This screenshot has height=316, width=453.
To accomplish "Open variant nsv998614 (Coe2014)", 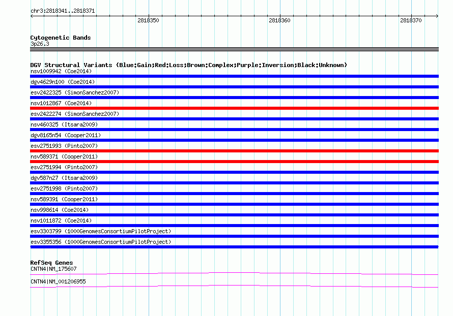I will [x=60, y=210].
